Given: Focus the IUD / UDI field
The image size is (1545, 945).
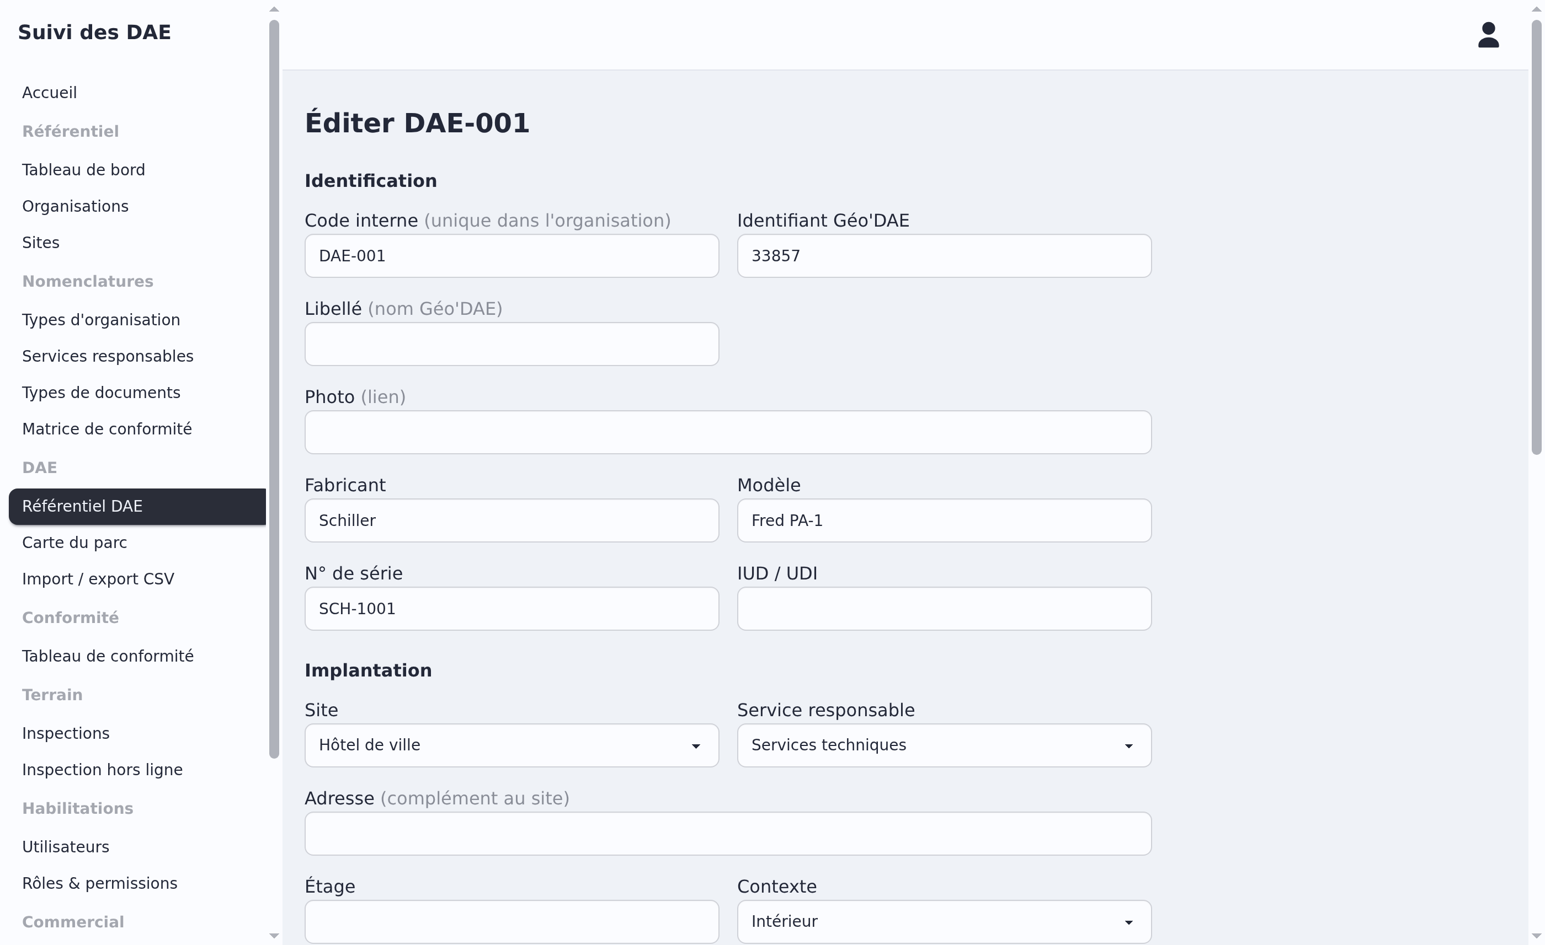Looking at the screenshot, I should (944, 609).
